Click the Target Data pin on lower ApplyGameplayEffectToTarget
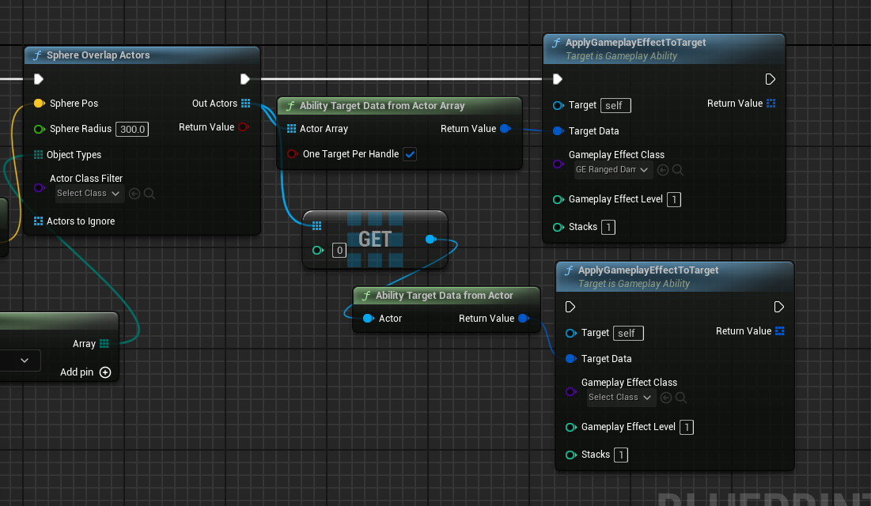Image resolution: width=871 pixels, height=506 pixels. tap(570, 358)
